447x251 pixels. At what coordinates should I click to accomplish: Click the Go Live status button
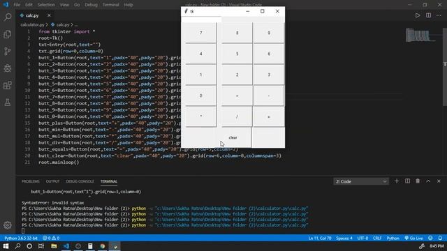(413, 238)
